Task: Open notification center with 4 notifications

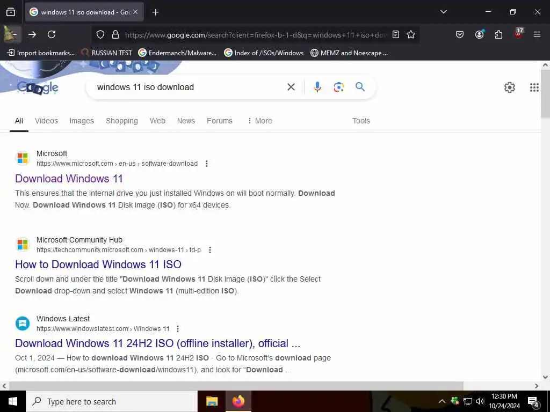Action: (x=533, y=402)
